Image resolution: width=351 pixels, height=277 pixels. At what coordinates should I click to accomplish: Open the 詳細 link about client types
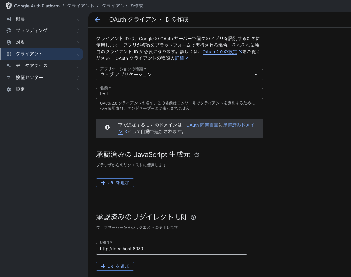pyautogui.click(x=179, y=58)
